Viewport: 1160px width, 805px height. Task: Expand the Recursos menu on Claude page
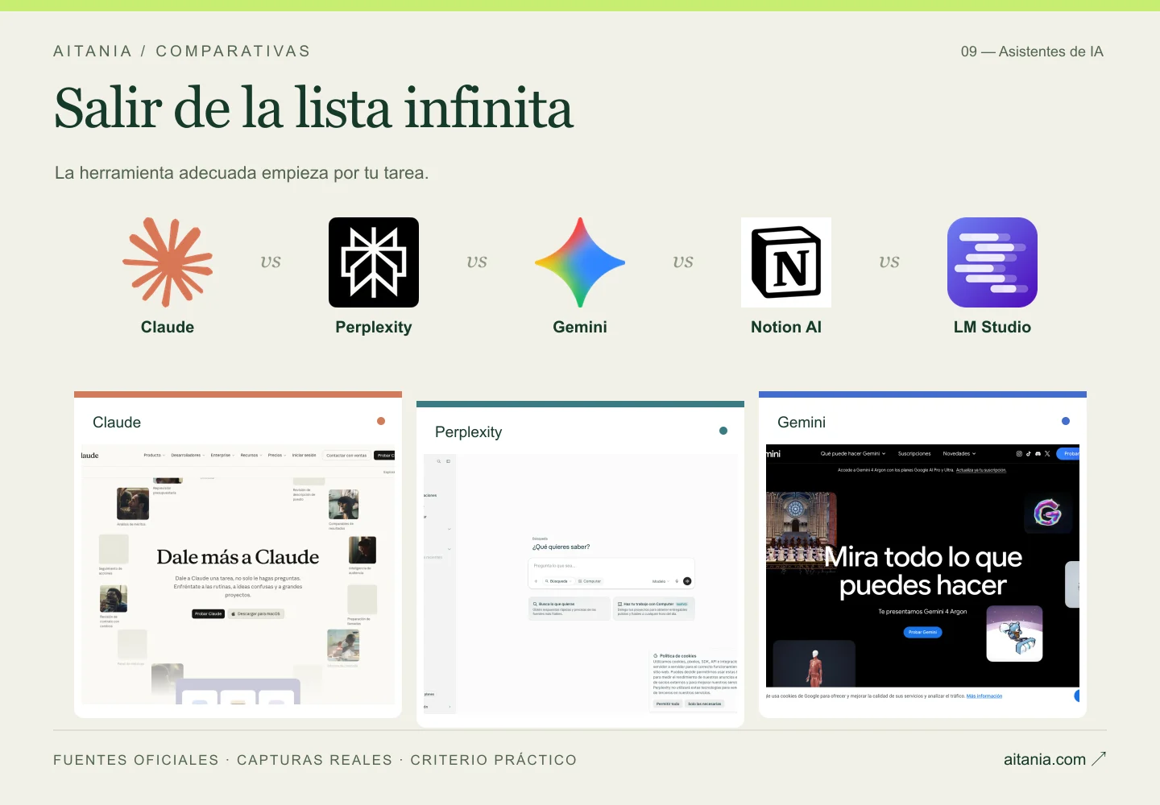(x=251, y=455)
